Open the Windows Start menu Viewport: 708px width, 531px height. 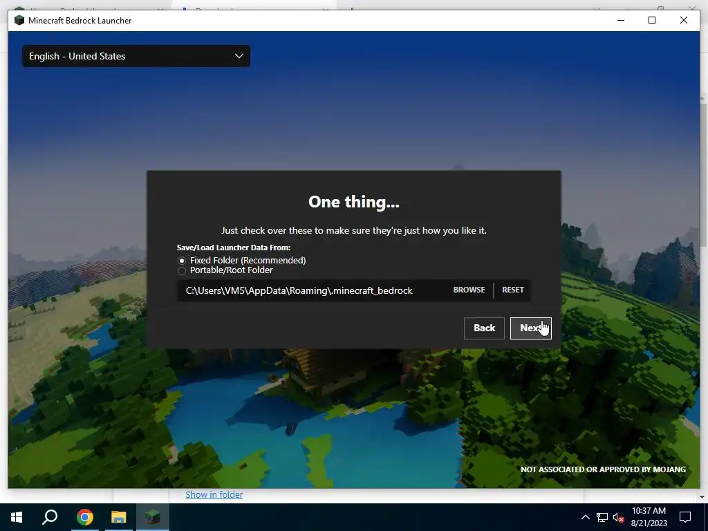coord(17,517)
